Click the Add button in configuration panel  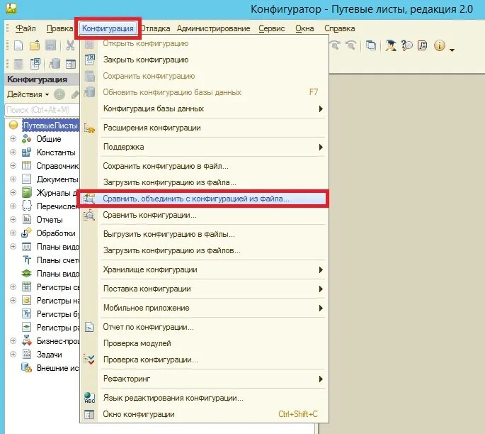(59, 94)
